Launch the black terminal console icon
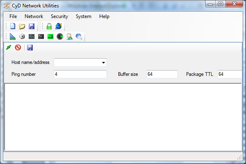The height and width of the screenshot is (164, 246). pos(41,36)
